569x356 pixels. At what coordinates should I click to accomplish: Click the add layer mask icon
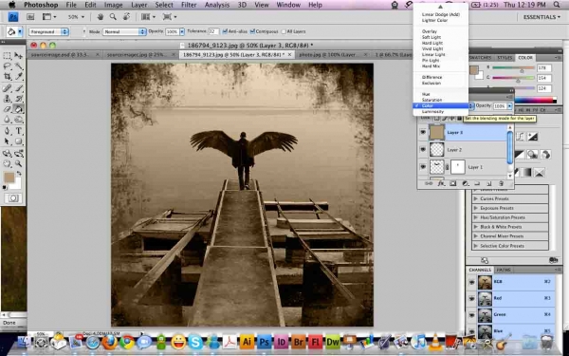coord(453,184)
